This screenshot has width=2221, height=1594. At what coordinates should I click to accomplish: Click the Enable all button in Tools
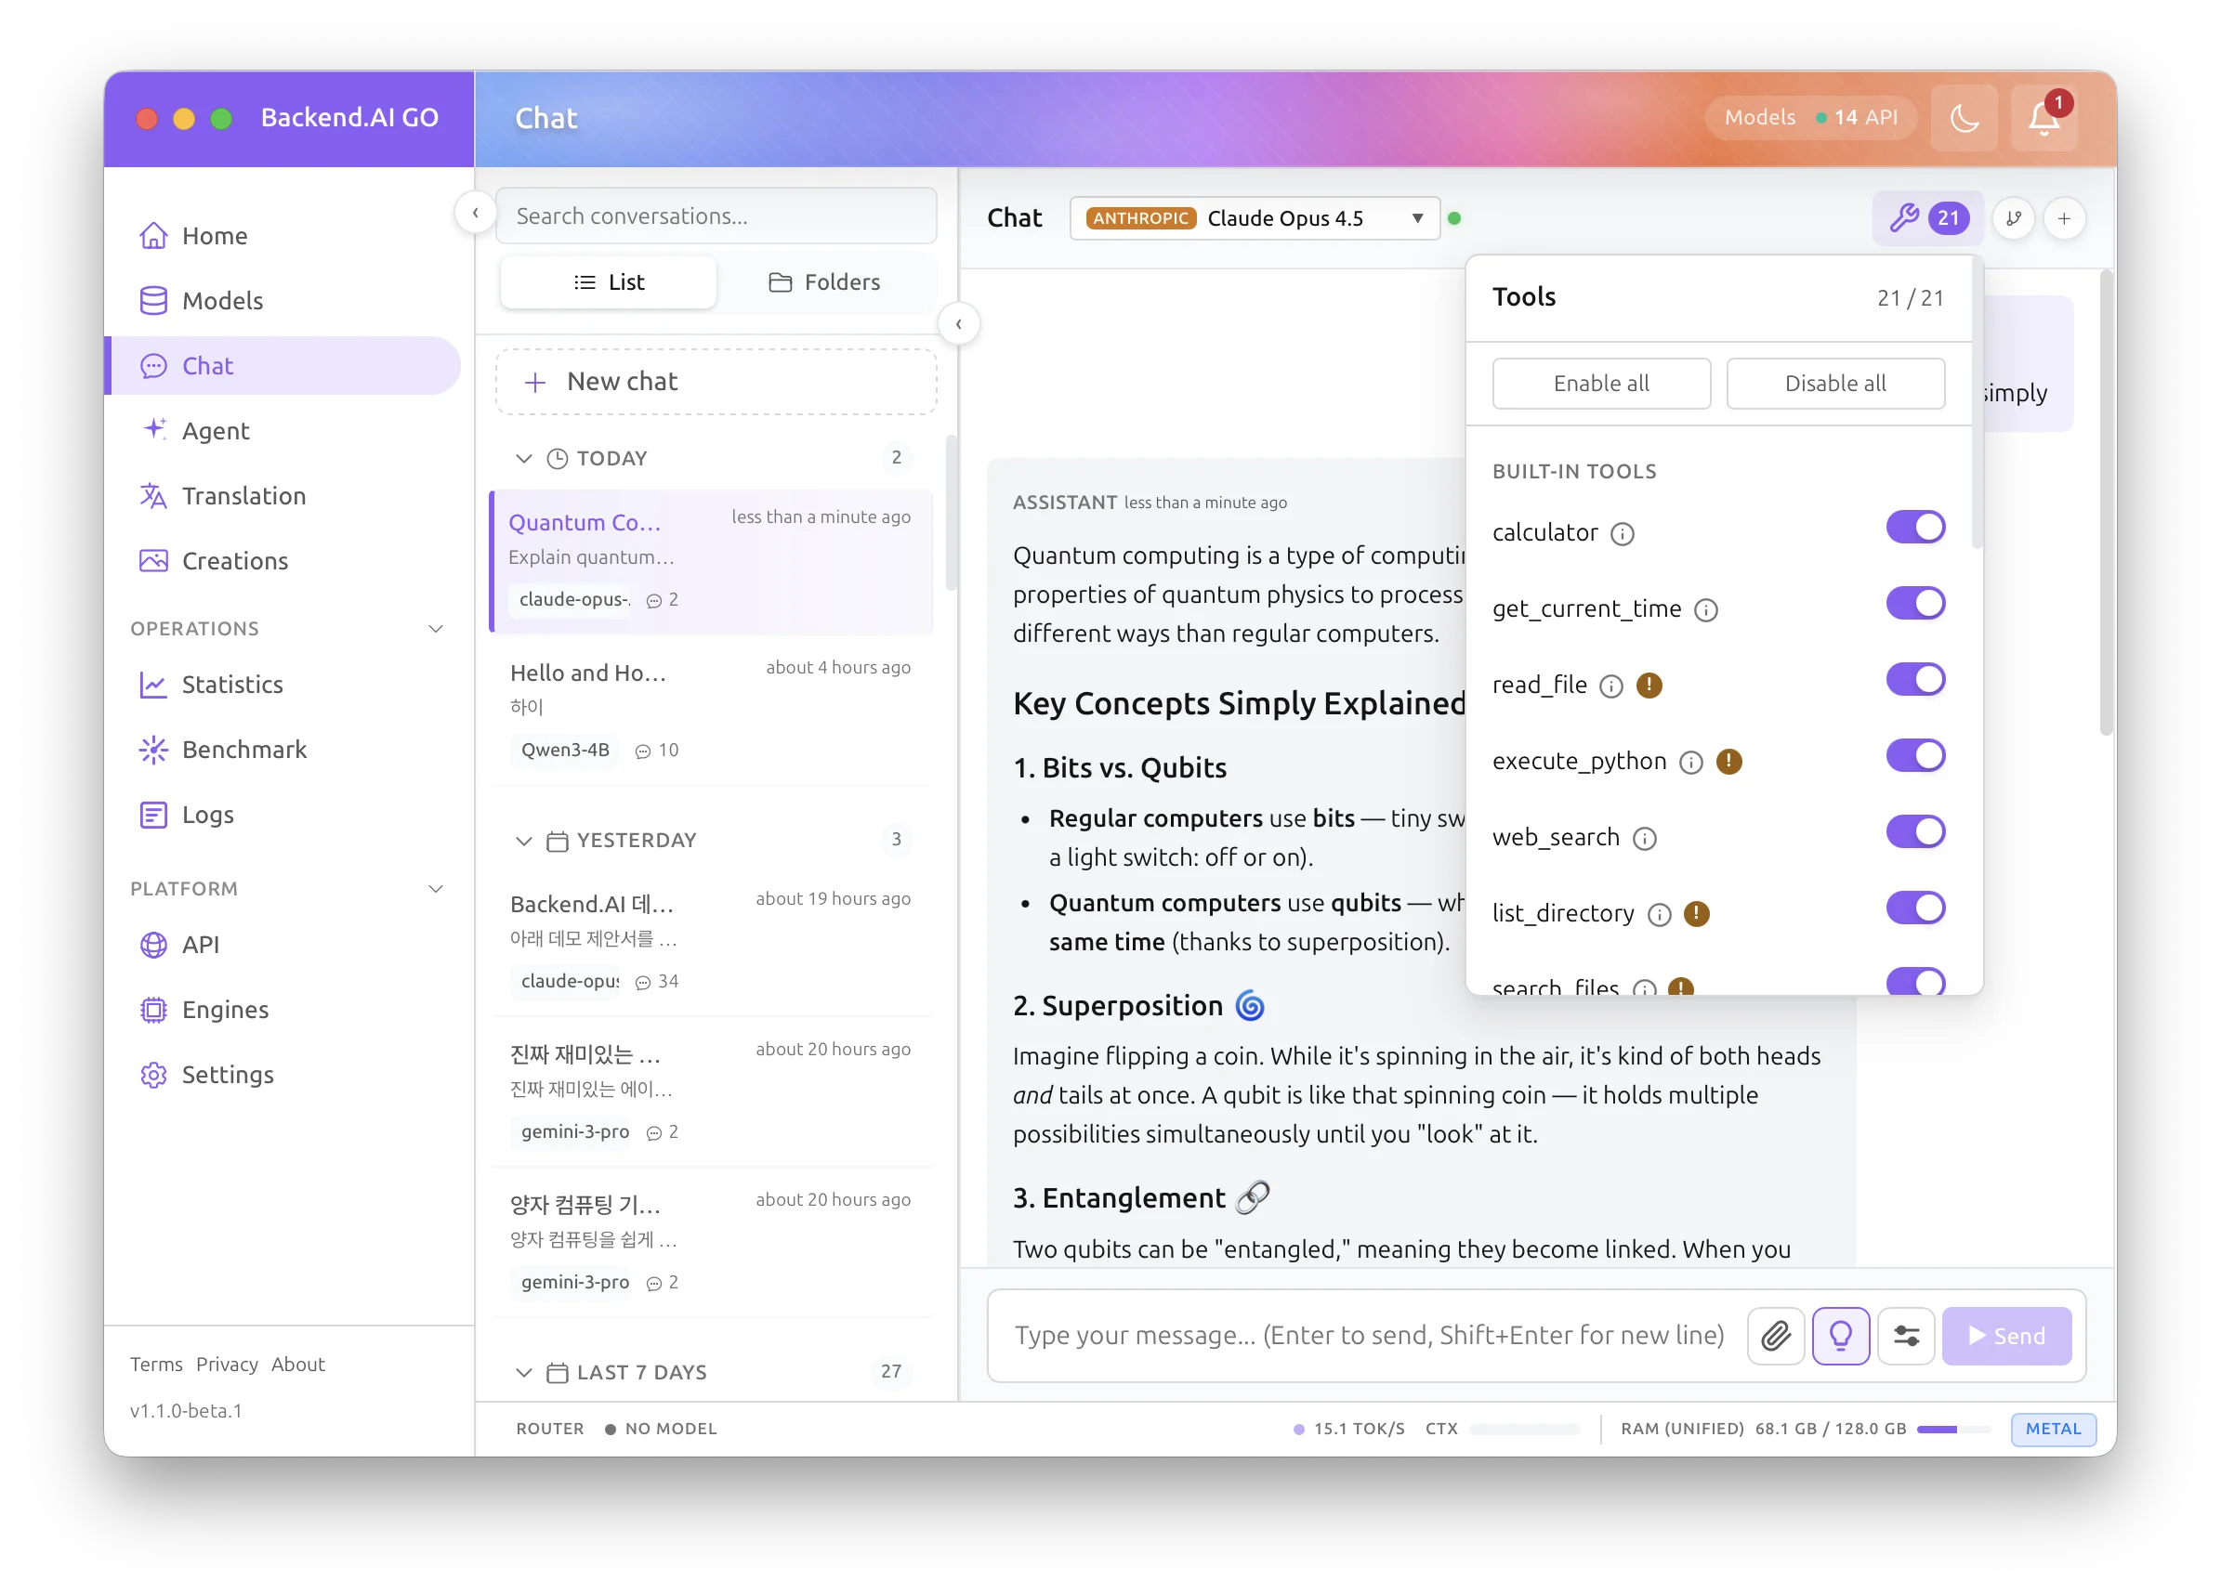pos(1600,383)
